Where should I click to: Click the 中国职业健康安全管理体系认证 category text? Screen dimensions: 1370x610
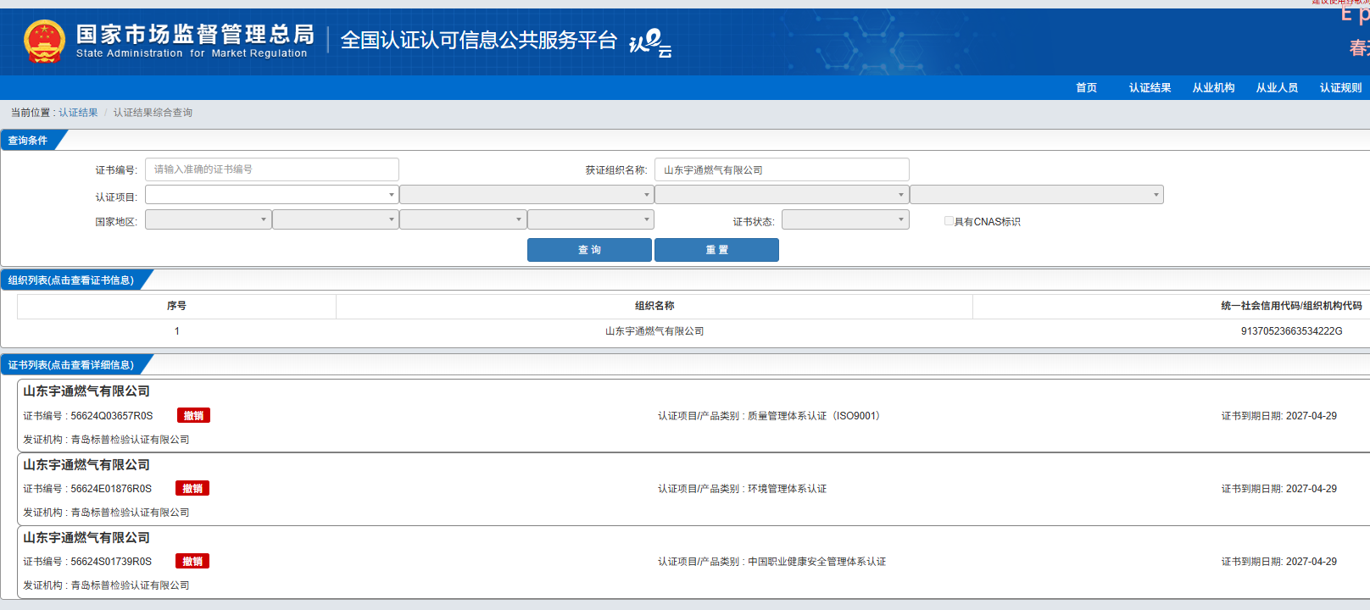click(x=817, y=562)
